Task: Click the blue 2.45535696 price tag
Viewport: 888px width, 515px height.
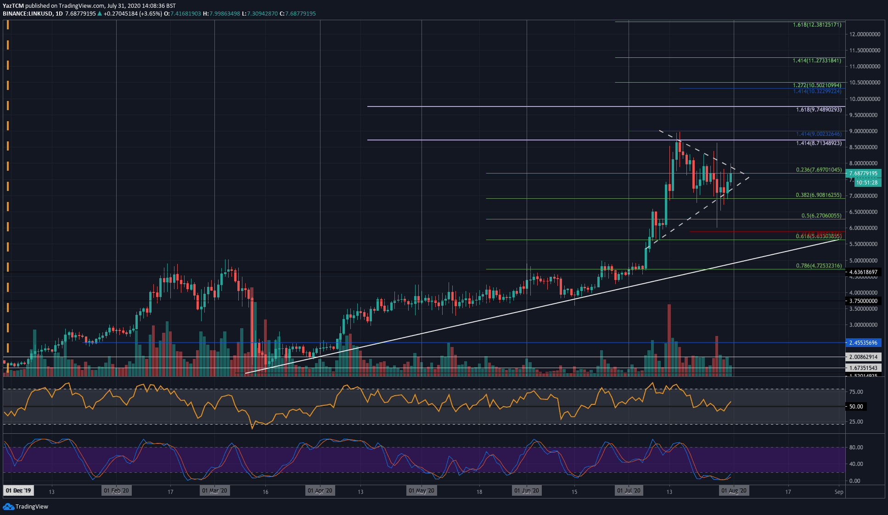Action: click(863, 343)
